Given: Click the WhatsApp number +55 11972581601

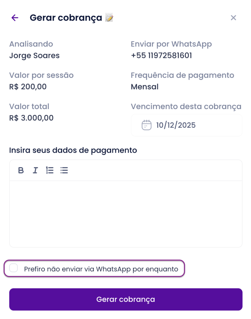Looking at the screenshot, I should point(161,56).
